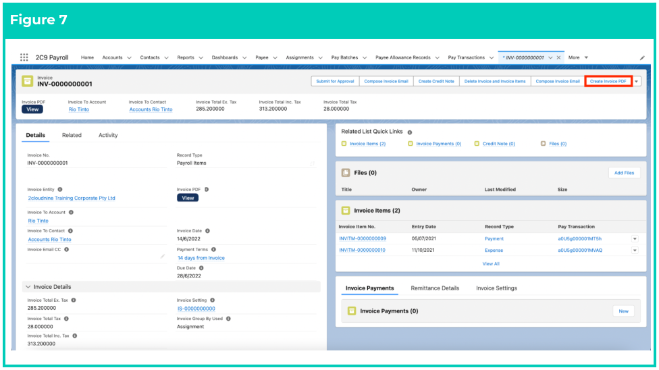The height and width of the screenshot is (370, 659).
Task: Open Credit Note (0) quick link
Action: point(499,144)
